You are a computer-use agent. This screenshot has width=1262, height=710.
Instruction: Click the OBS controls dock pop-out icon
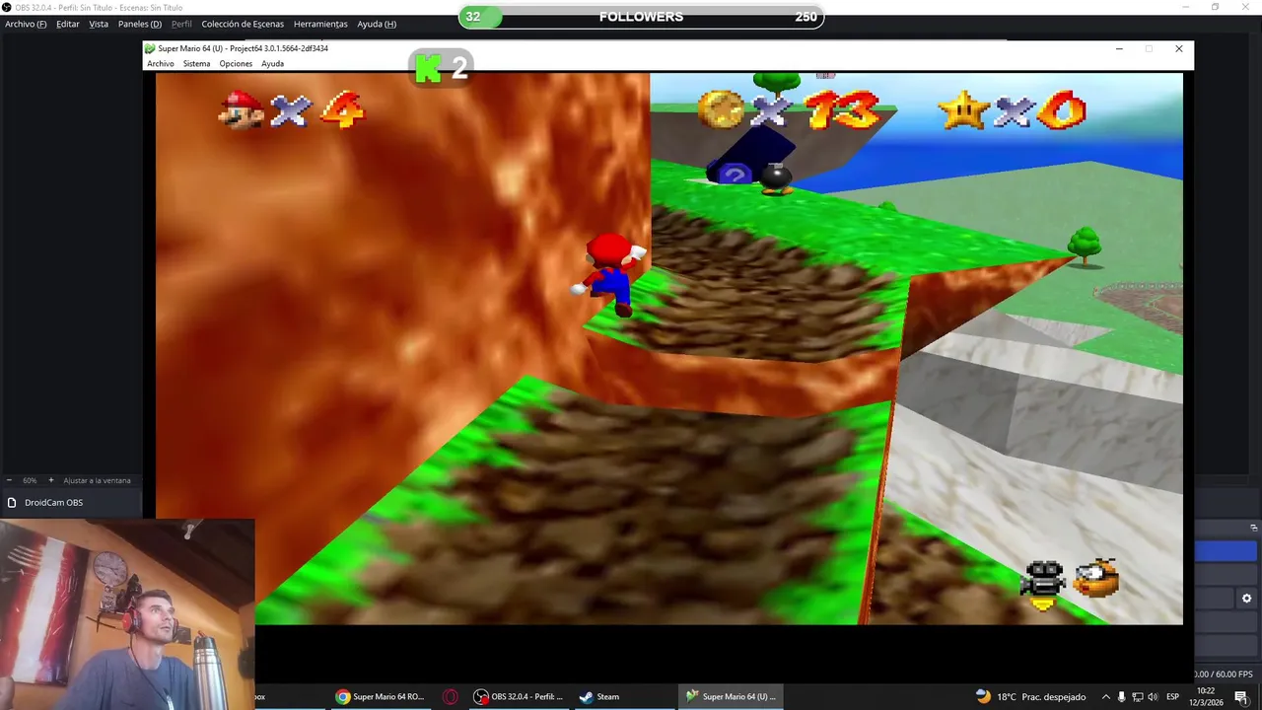click(x=1254, y=528)
